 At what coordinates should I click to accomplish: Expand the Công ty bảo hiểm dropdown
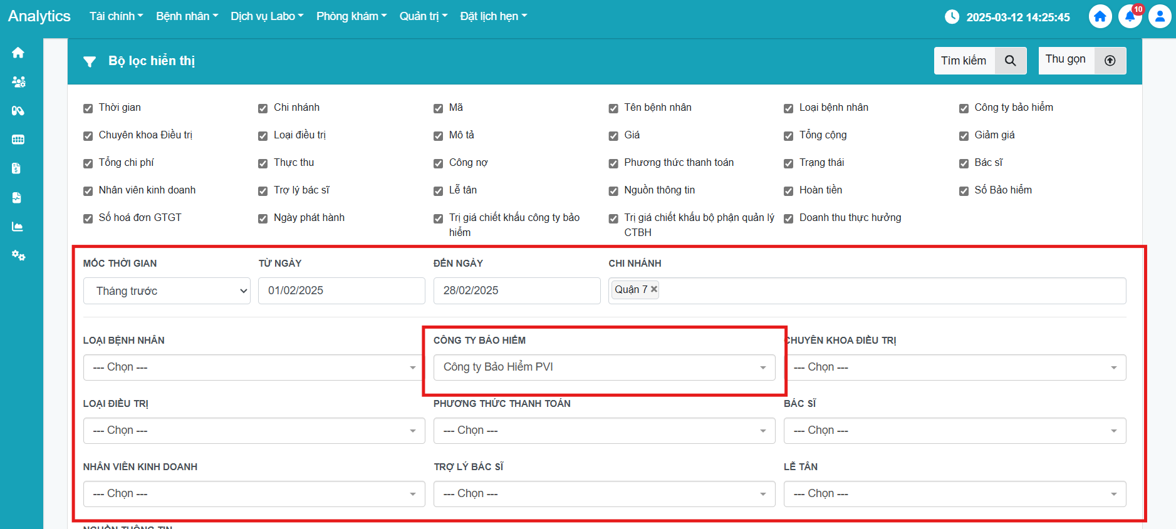click(604, 367)
